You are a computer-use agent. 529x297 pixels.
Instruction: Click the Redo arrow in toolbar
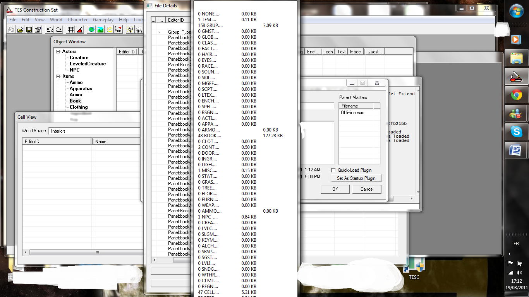[x=58, y=29]
